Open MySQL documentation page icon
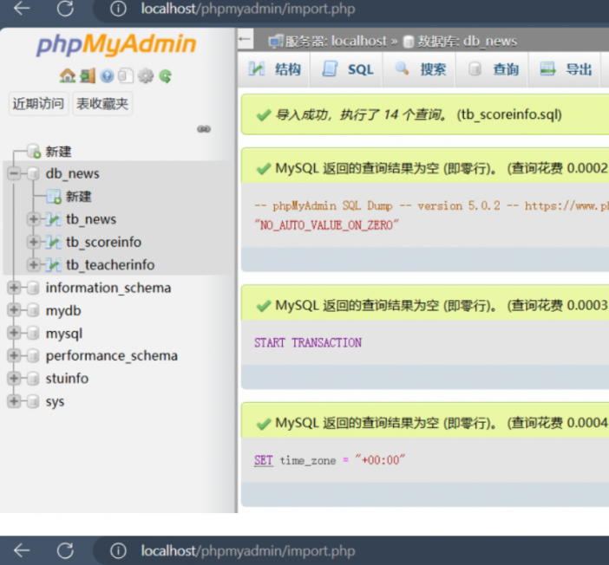 pyautogui.click(x=126, y=75)
